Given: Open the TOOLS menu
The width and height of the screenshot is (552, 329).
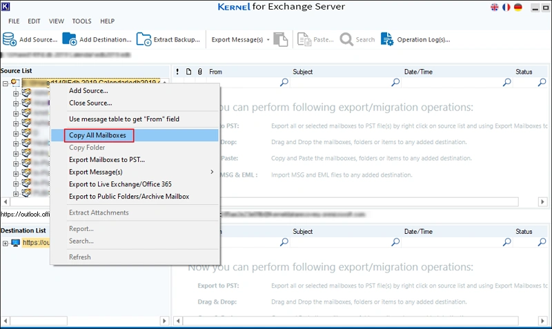Looking at the screenshot, I should point(81,21).
